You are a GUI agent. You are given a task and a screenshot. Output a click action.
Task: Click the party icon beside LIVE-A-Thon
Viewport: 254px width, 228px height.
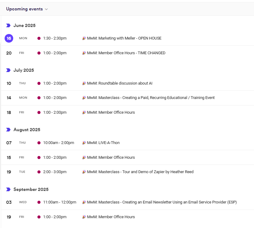tap(84, 143)
